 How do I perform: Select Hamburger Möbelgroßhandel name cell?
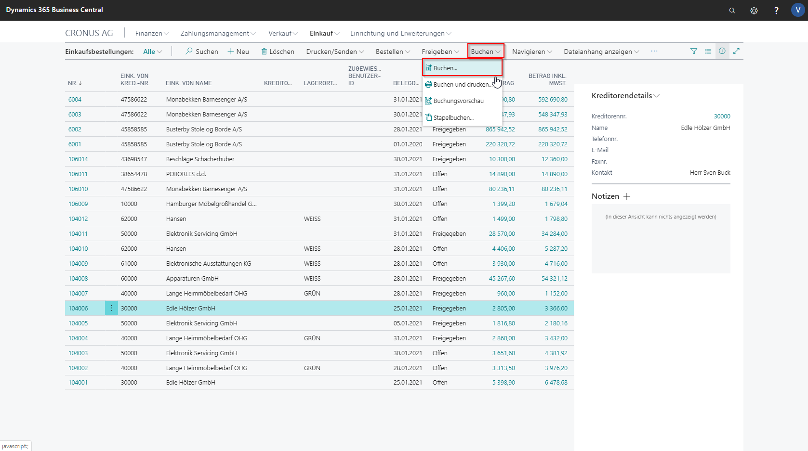tap(212, 204)
